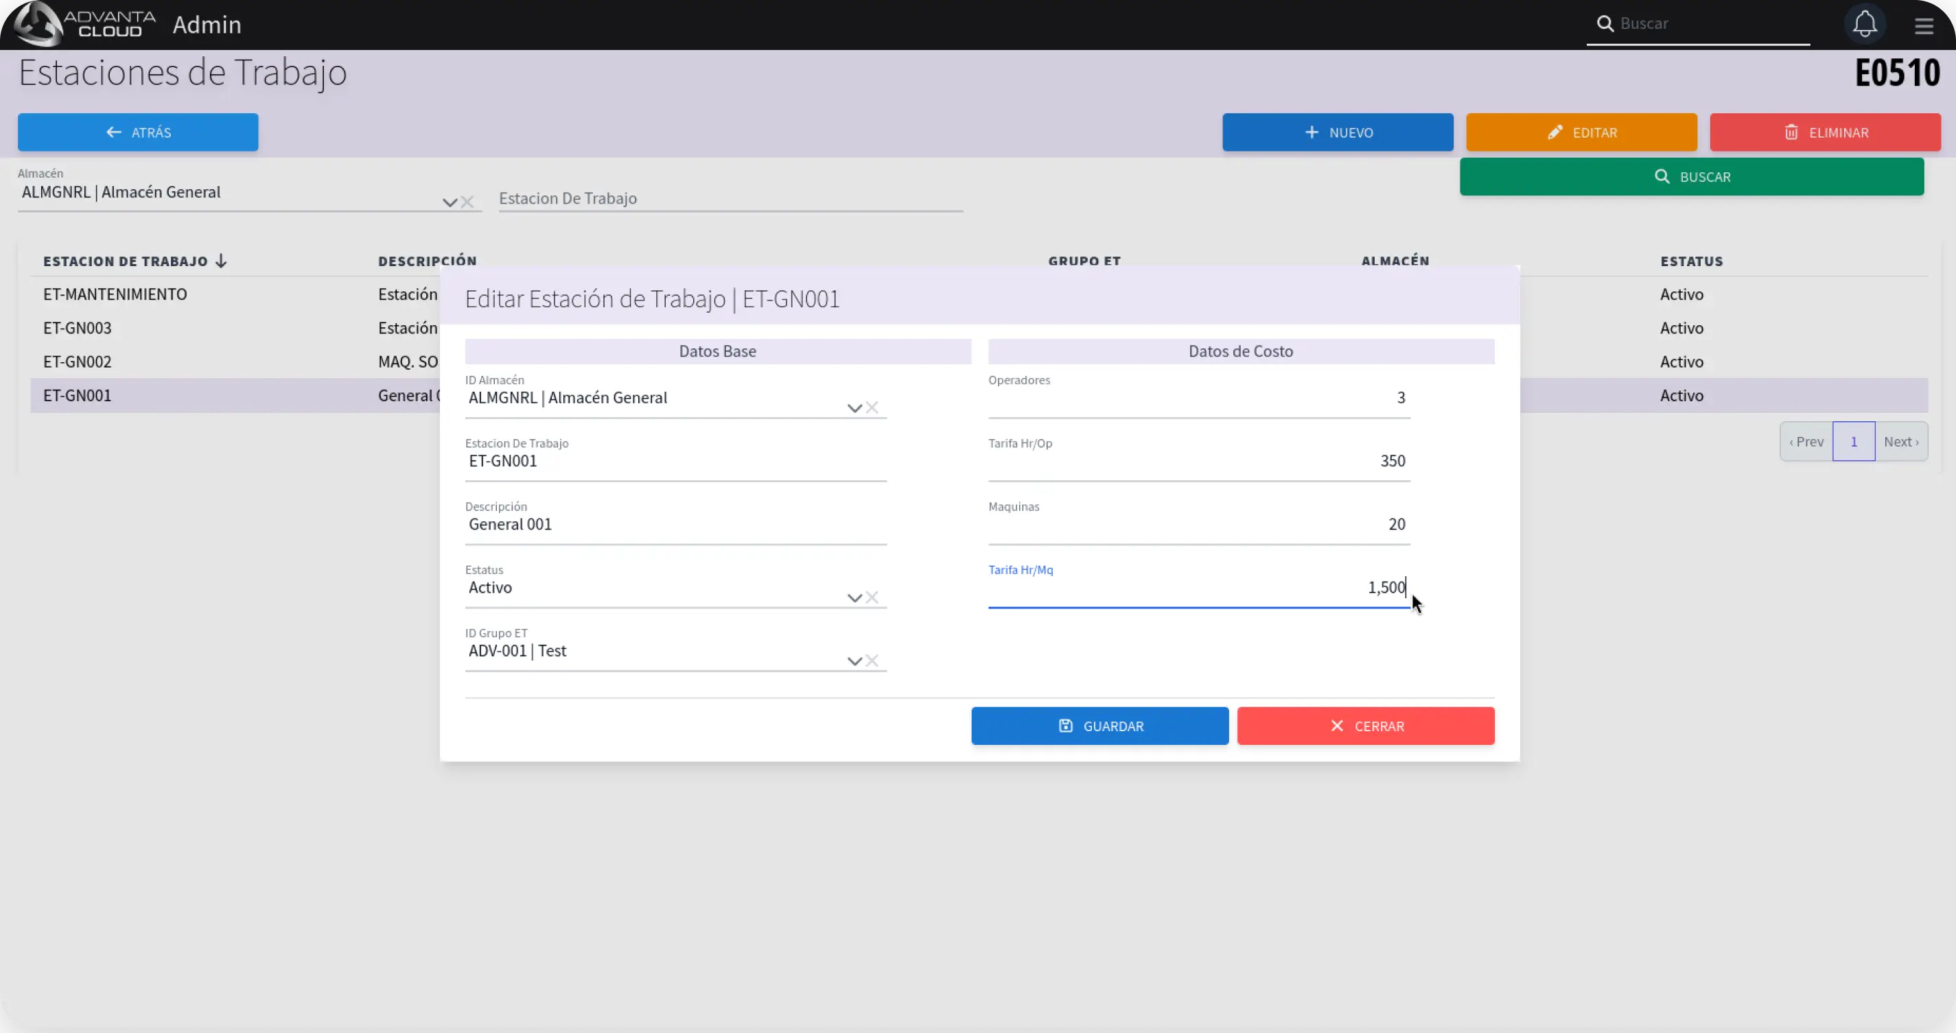Click the Atrás back button

tap(138, 132)
